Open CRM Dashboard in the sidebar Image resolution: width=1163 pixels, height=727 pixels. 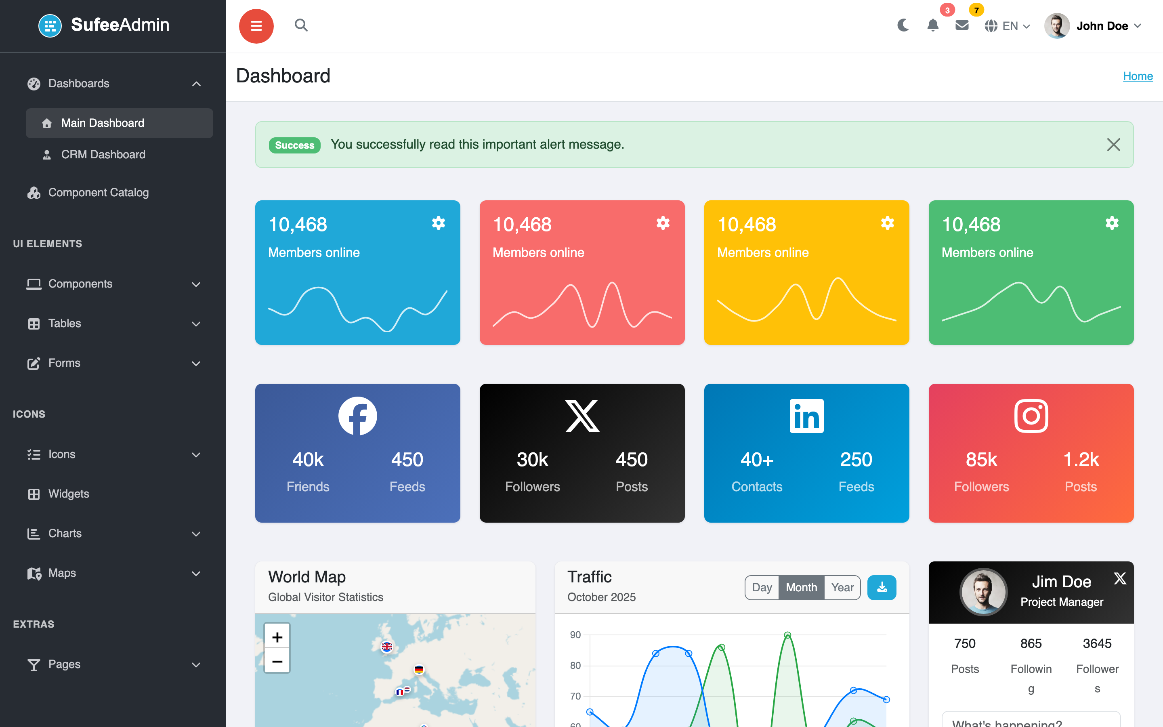(119, 154)
